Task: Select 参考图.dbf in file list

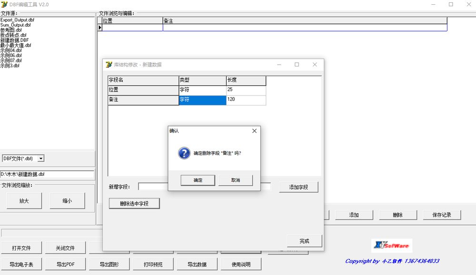Action: (x=11, y=30)
